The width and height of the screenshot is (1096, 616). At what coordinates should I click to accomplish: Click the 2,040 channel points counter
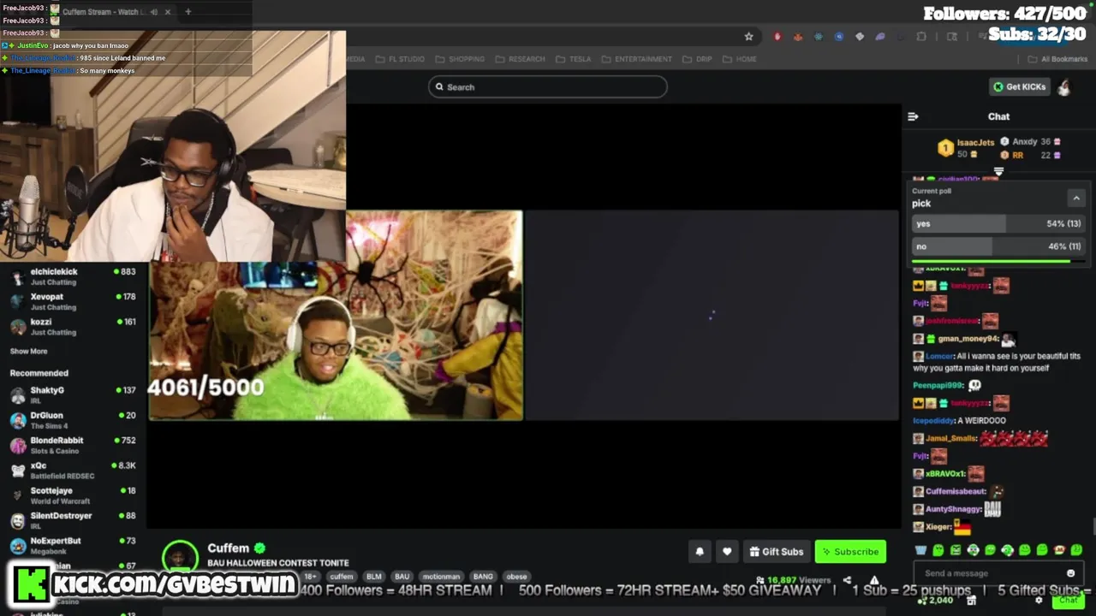[x=937, y=601]
